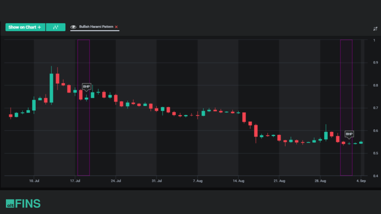
Task: Click the highlighted purple pattern zone near 17 Jul
Action: [x=83, y=108]
